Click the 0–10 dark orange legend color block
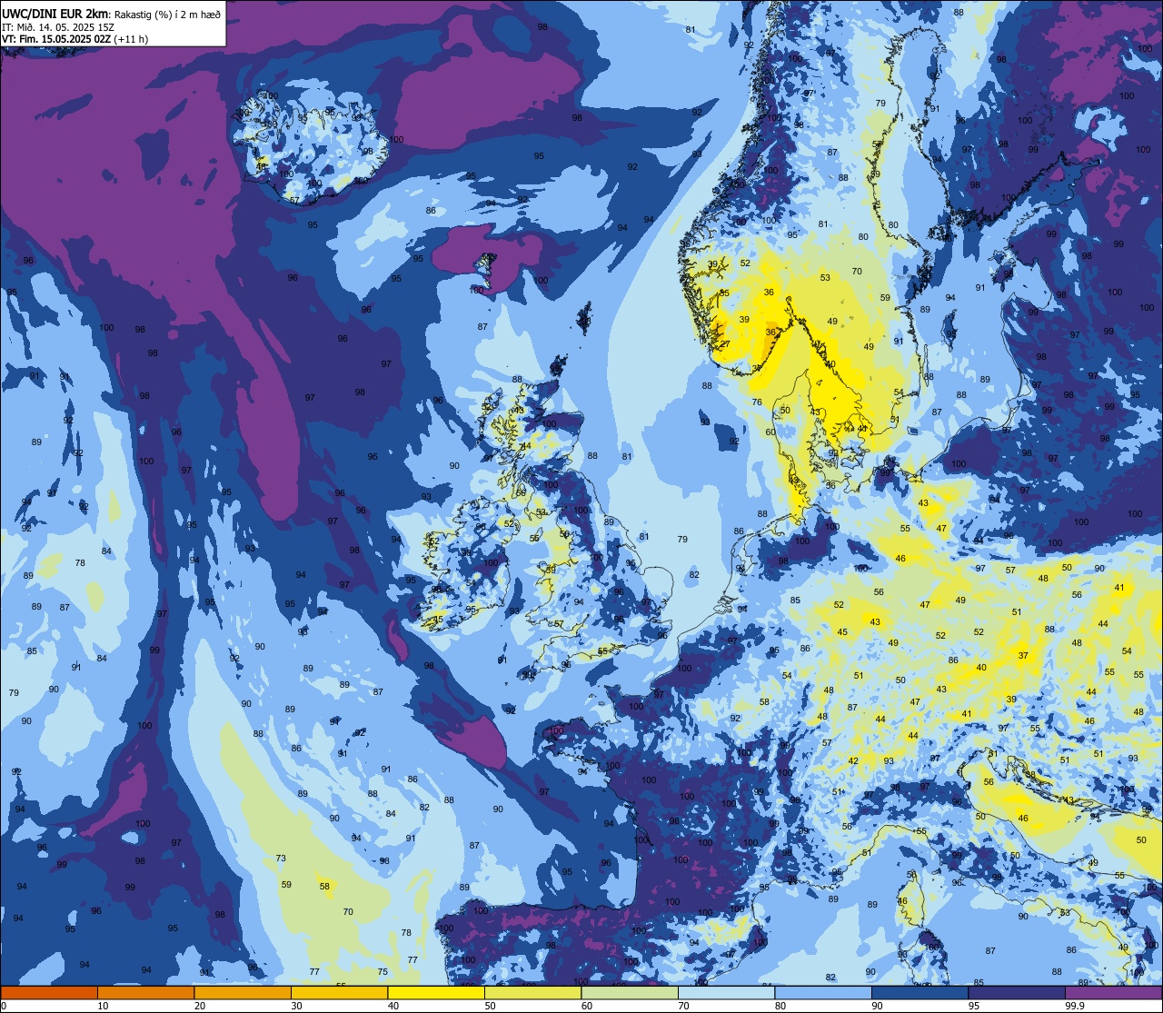Viewport: 1163px width, 1013px height. 49,992
